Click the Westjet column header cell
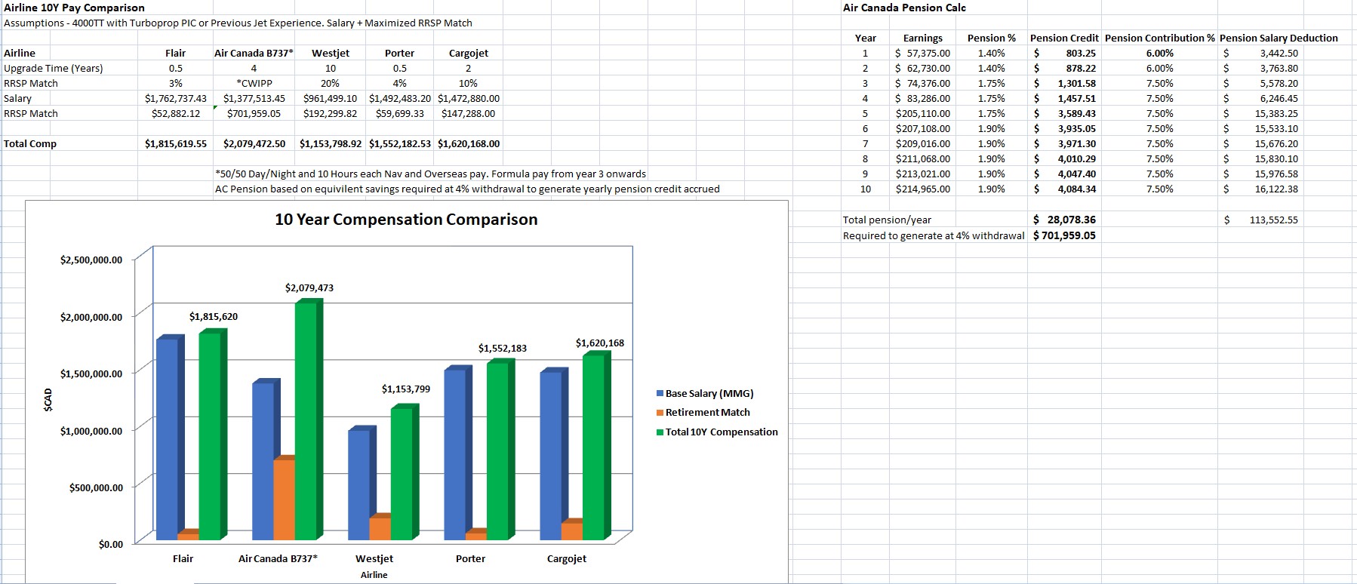This screenshot has width=1357, height=584. point(330,53)
